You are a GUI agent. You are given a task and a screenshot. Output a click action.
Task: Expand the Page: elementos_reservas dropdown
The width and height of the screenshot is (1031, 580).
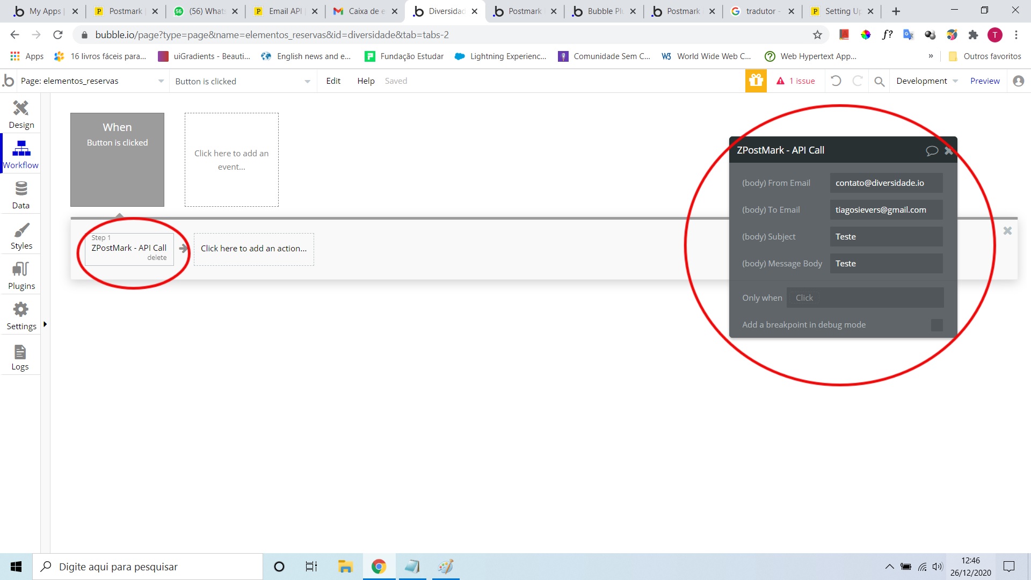tap(92, 81)
